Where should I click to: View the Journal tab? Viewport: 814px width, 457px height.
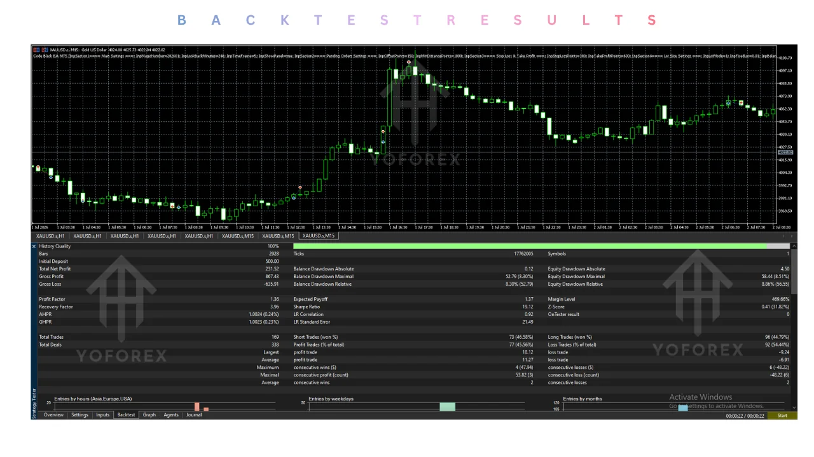[x=194, y=415]
